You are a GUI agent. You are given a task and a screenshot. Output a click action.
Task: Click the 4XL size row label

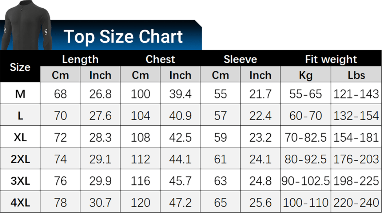pyautogui.click(x=20, y=202)
